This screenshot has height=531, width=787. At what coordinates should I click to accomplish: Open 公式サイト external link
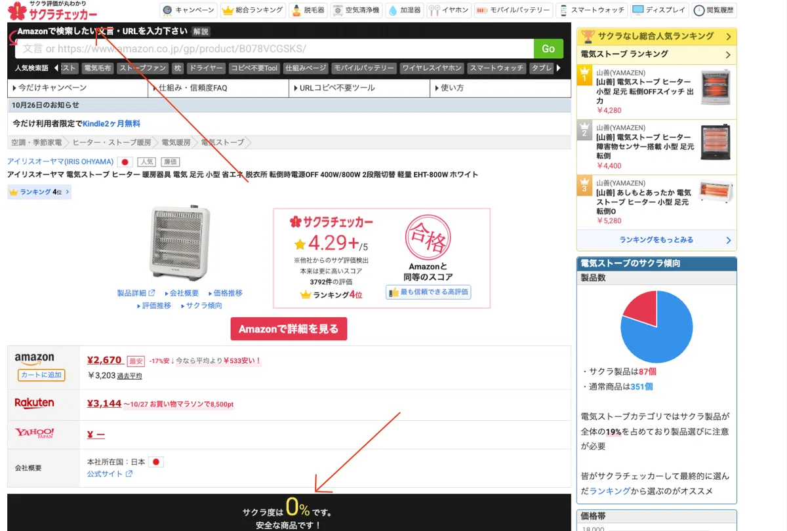point(110,473)
